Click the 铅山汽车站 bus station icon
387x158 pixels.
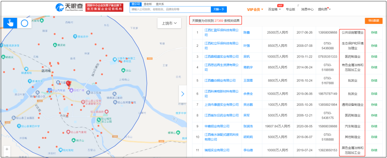tap(49, 90)
